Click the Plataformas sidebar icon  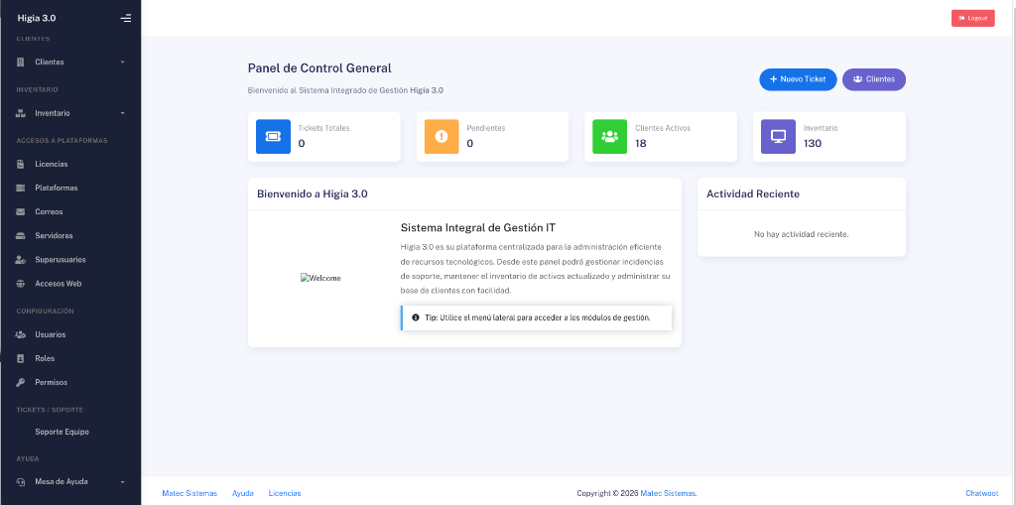click(x=21, y=188)
